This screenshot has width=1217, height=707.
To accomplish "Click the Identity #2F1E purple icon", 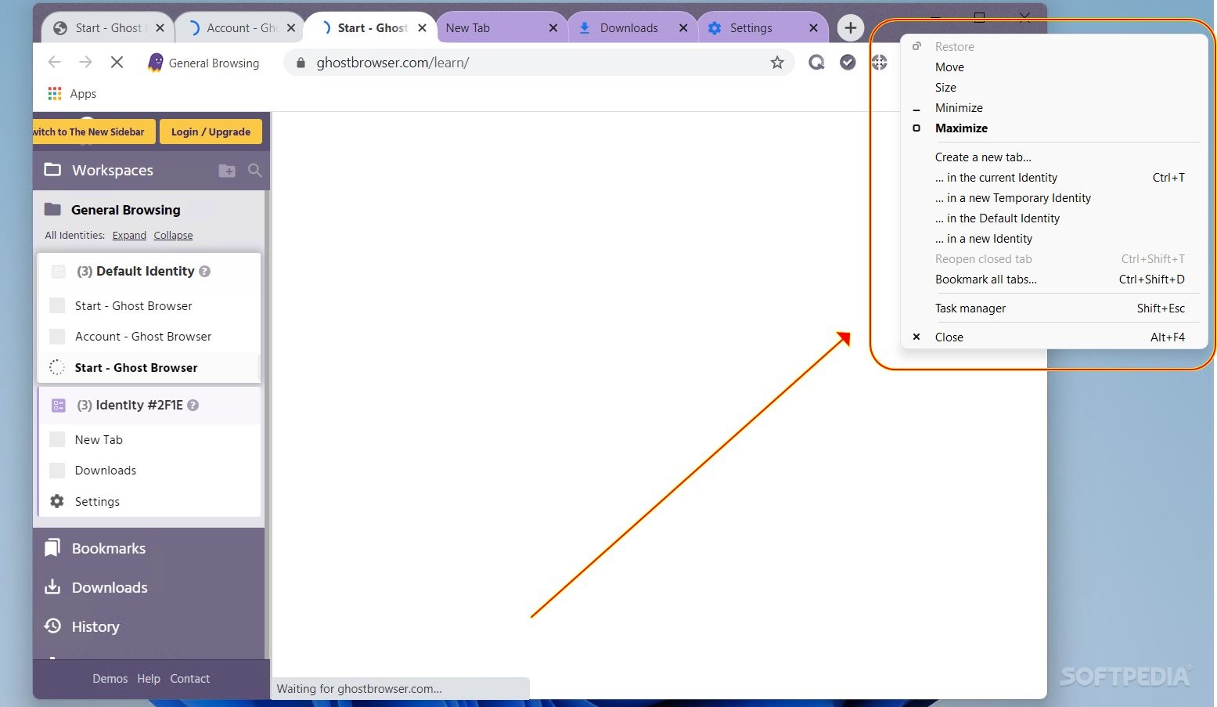I will (59, 406).
